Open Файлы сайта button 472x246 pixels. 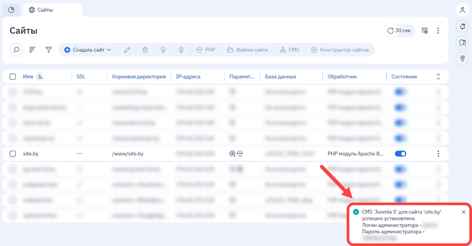[248, 50]
